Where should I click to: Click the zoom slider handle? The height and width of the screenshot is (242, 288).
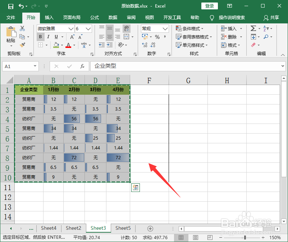click(245, 238)
